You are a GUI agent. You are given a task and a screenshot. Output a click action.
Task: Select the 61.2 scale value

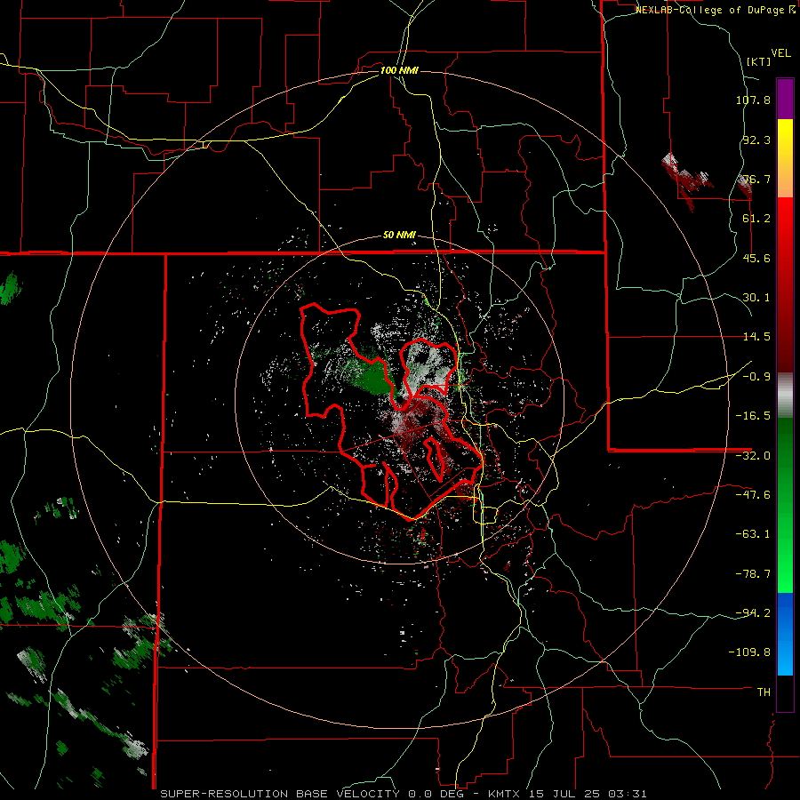[756, 219]
